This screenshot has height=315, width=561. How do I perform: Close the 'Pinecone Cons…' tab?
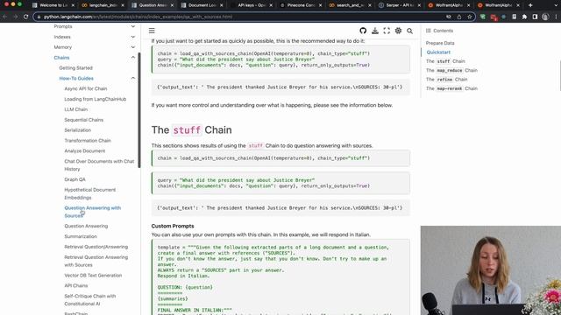[320, 5]
